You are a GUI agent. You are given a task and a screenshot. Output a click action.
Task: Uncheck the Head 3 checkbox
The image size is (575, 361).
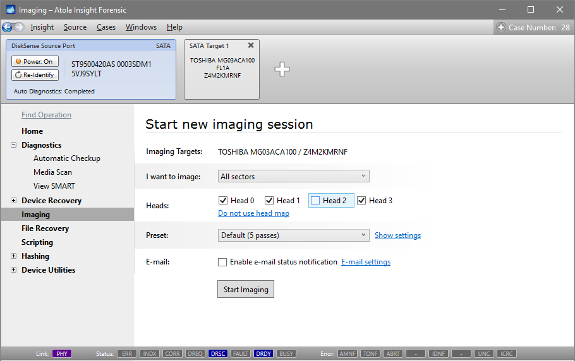[361, 200]
